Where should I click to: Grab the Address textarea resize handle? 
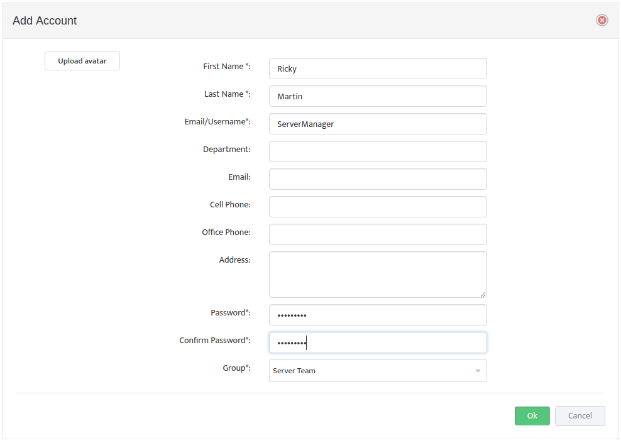483,293
